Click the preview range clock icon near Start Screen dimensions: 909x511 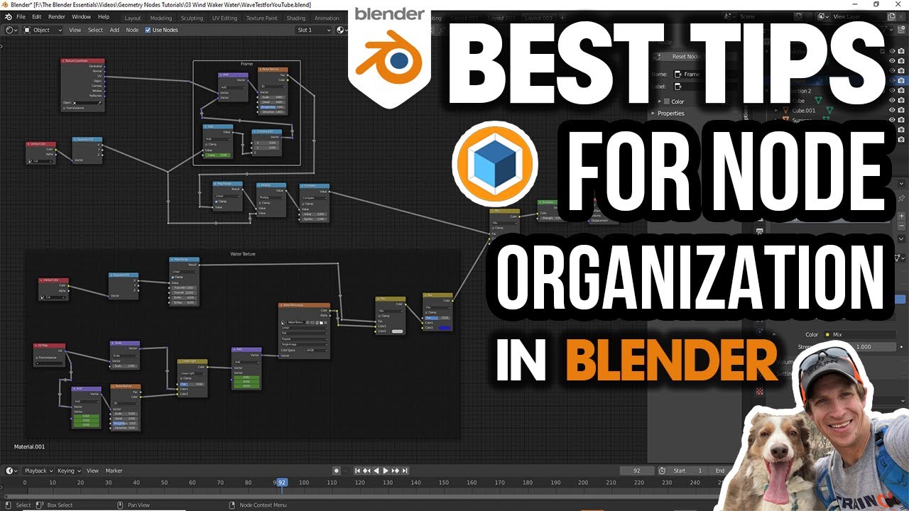(662, 471)
